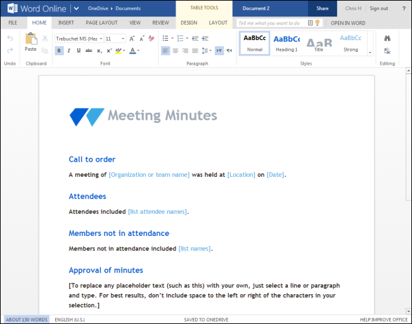412x324 pixels.
Task: Increase paragraph indent
Action: tap(205, 39)
